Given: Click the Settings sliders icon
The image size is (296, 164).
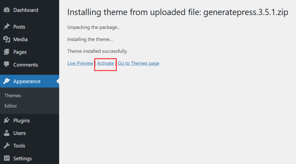Looking at the screenshot, I should tap(6, 158).
